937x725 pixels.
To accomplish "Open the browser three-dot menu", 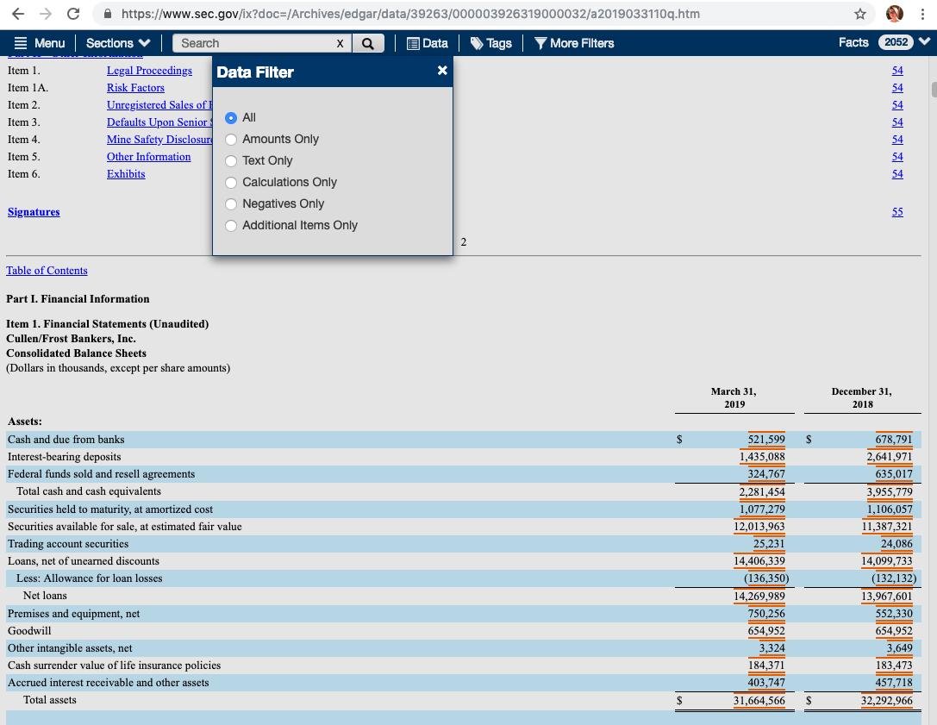I will point(922,14).
